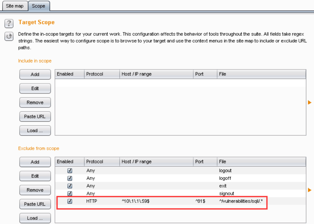Untick the signout exclusion checkbox
The width and height of the screenshot is (314, 224).
[x=70, y=193]
